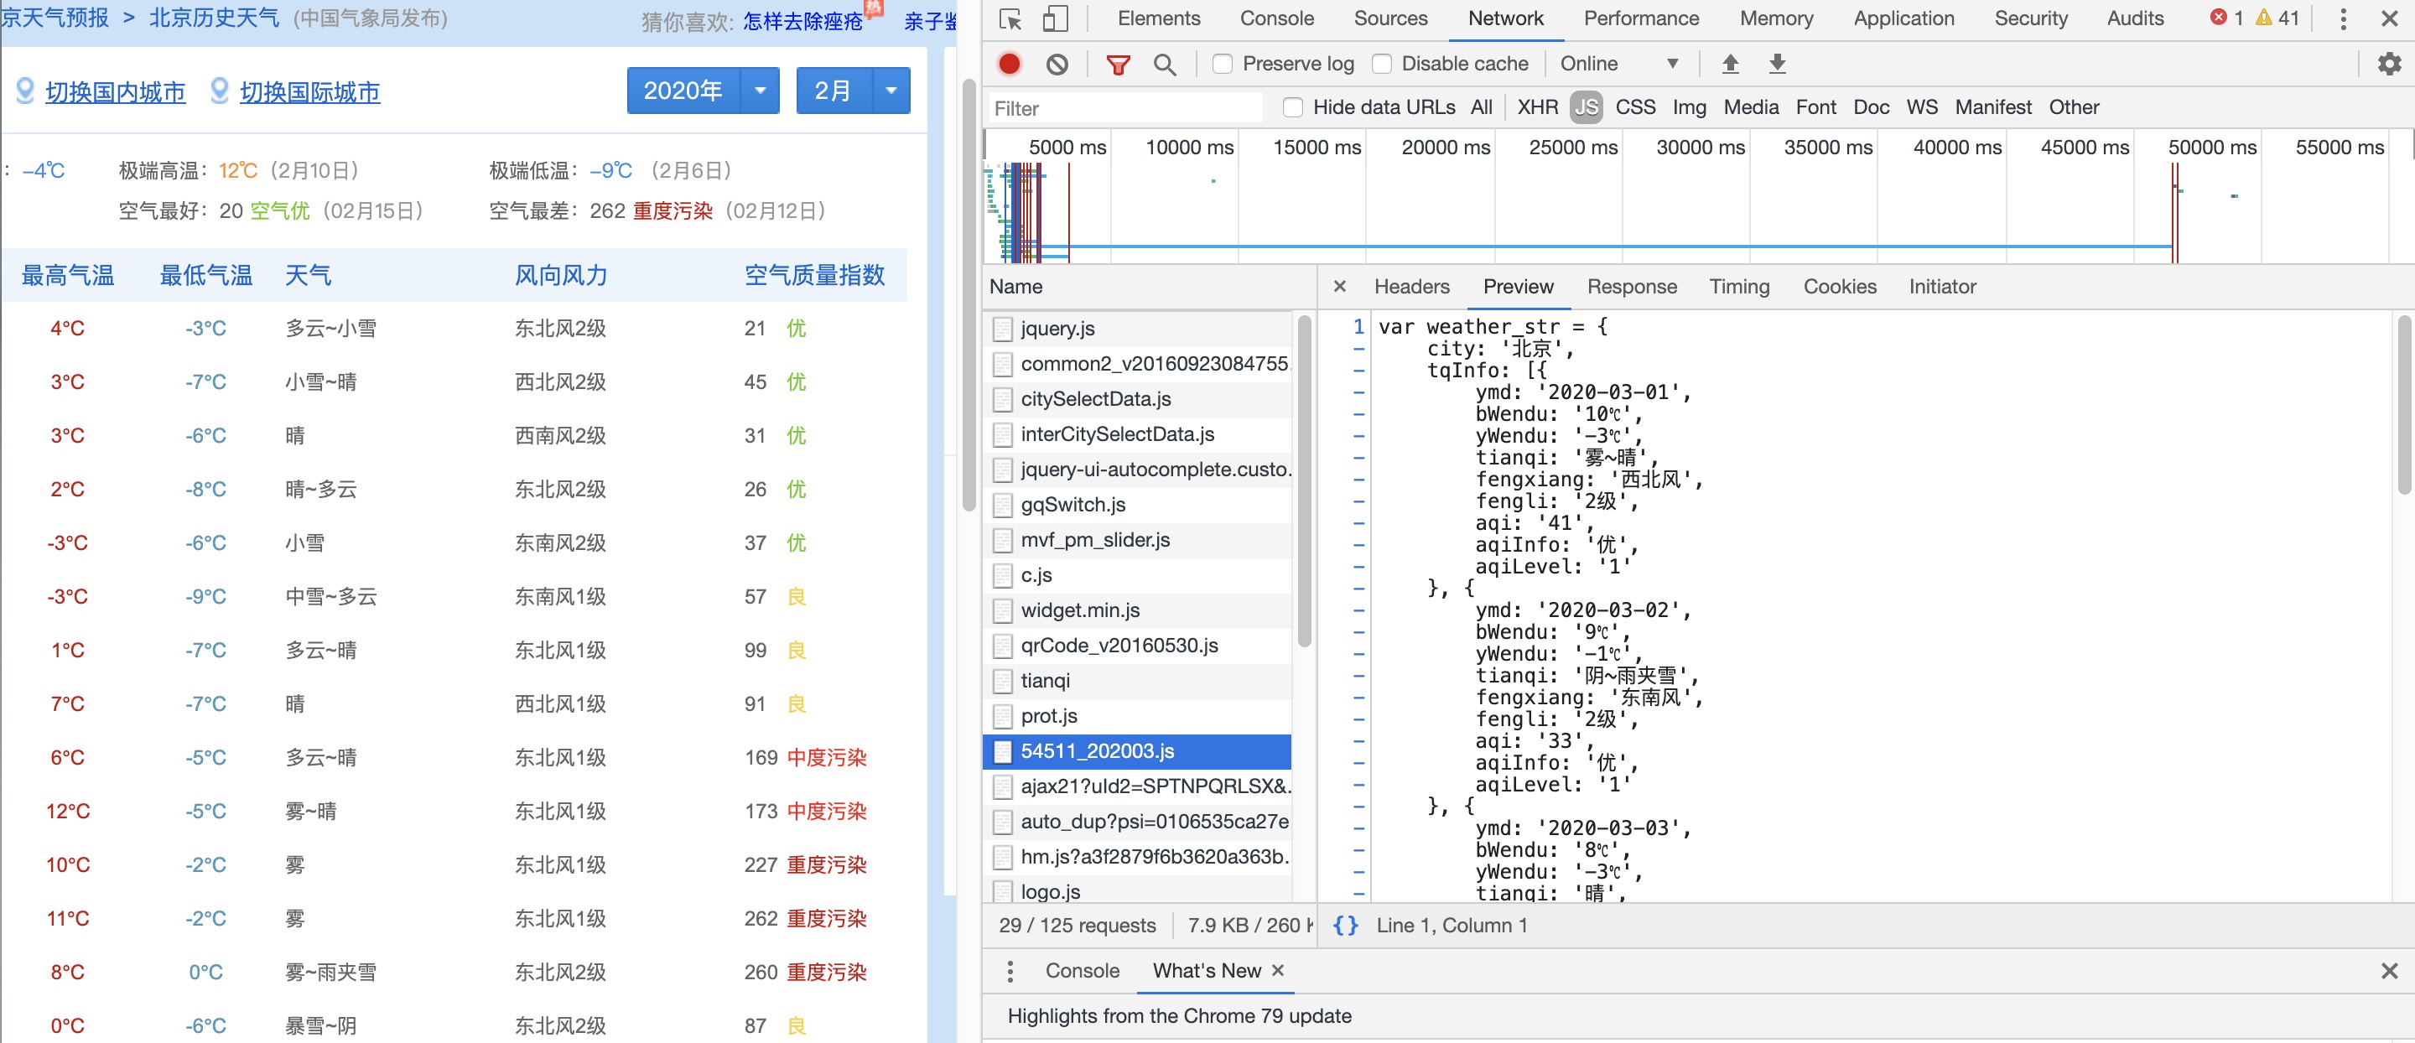Click the international city location pin icon

[x=220, y=90]
